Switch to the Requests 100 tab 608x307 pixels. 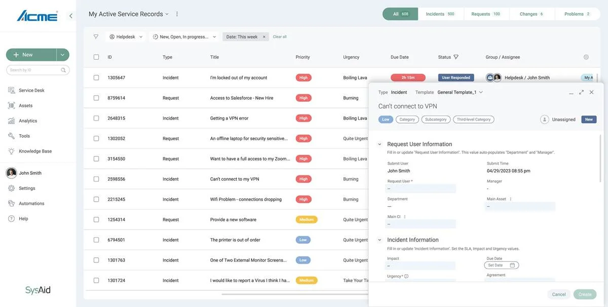486,14
